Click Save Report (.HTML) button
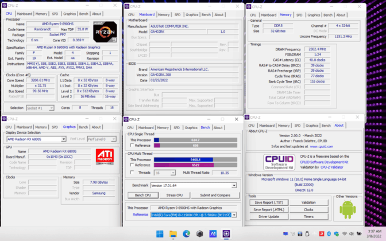This screenshot has width=386, height=241. point(269,209)
